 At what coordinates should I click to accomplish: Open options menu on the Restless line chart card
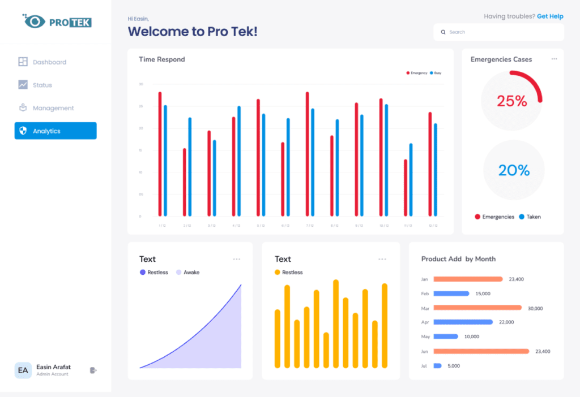coord(237,258)
